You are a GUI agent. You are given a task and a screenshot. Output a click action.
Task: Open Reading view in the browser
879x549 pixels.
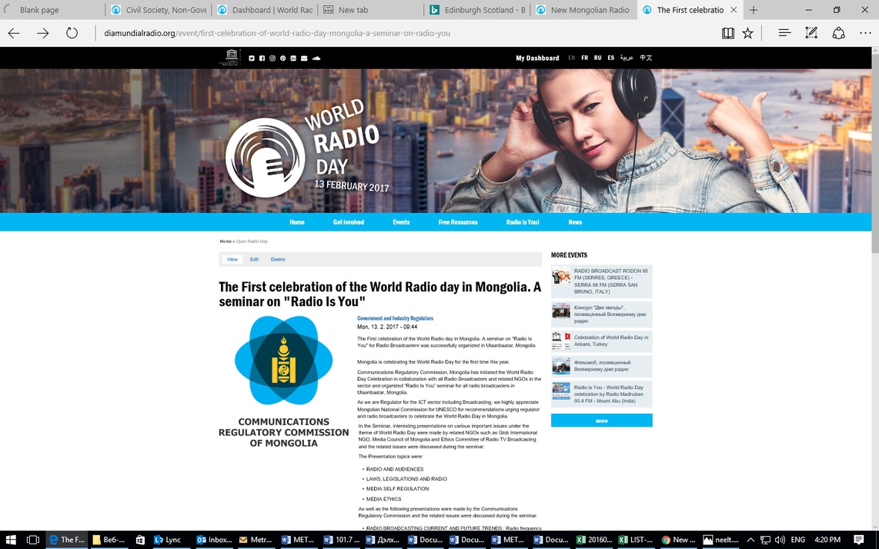coord(727,33)
